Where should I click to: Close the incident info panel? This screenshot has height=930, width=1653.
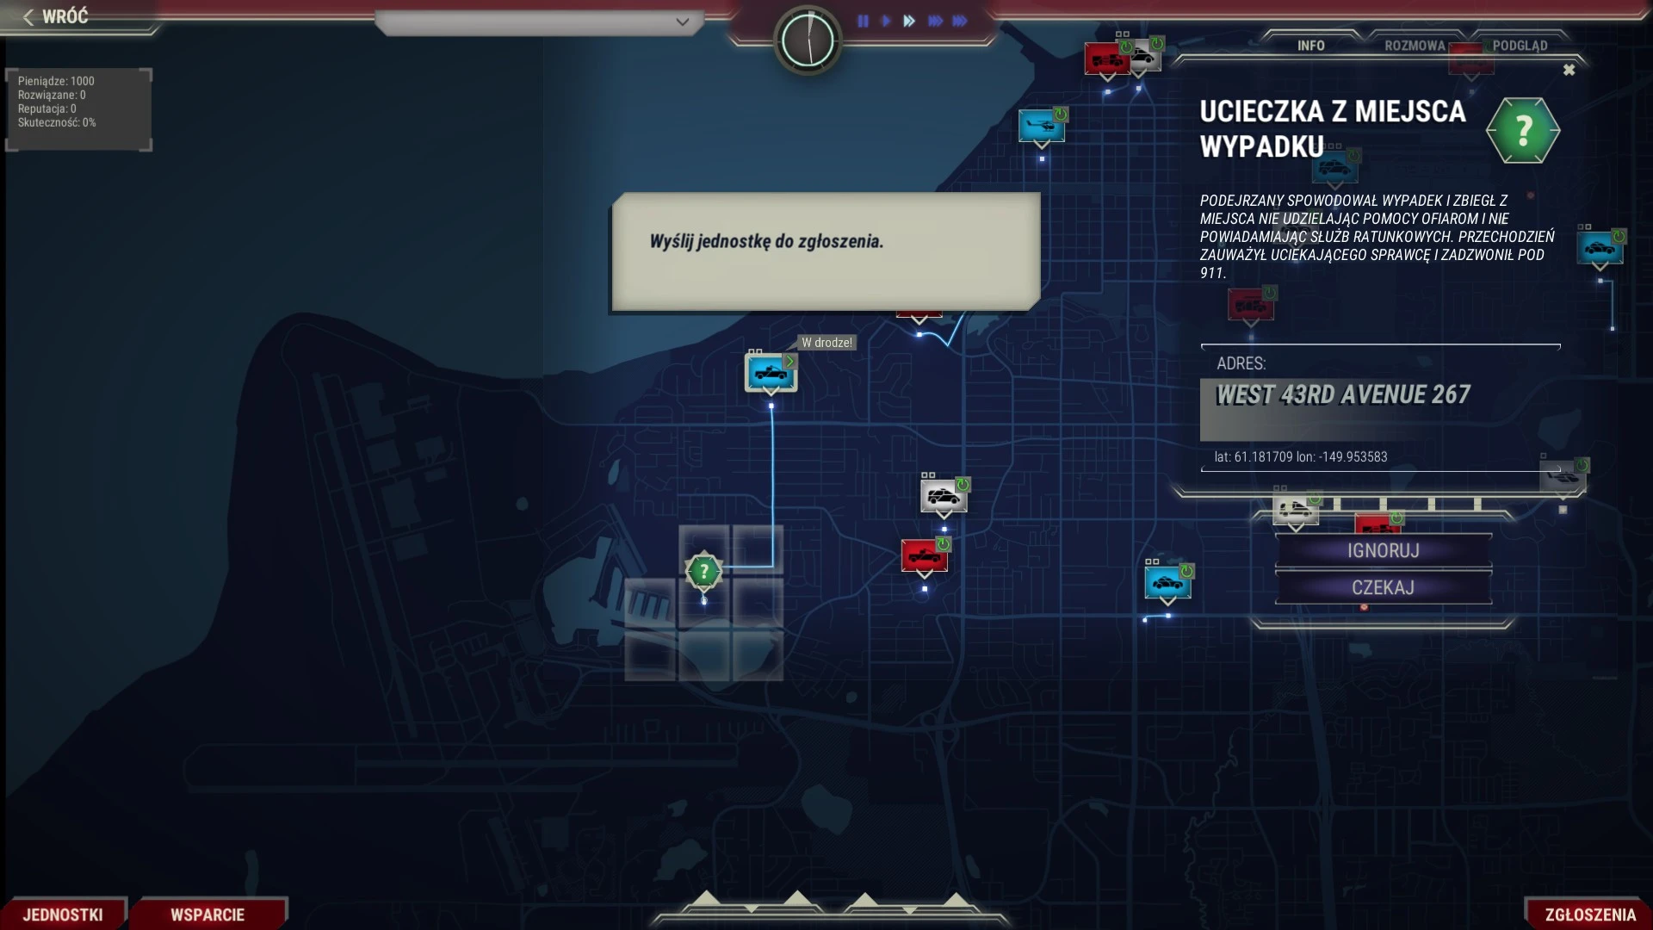(1569, 70)
